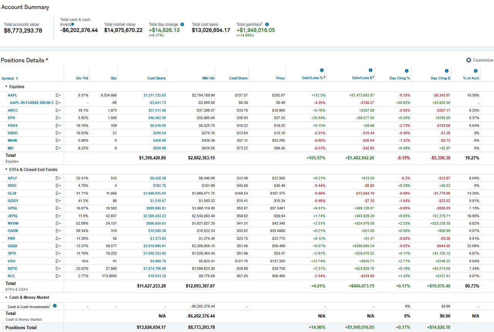Click the info icon above Day Chng % column
The width and height of the screenshot is (494, 332).
pyautogui.click(x=406, y=71)
